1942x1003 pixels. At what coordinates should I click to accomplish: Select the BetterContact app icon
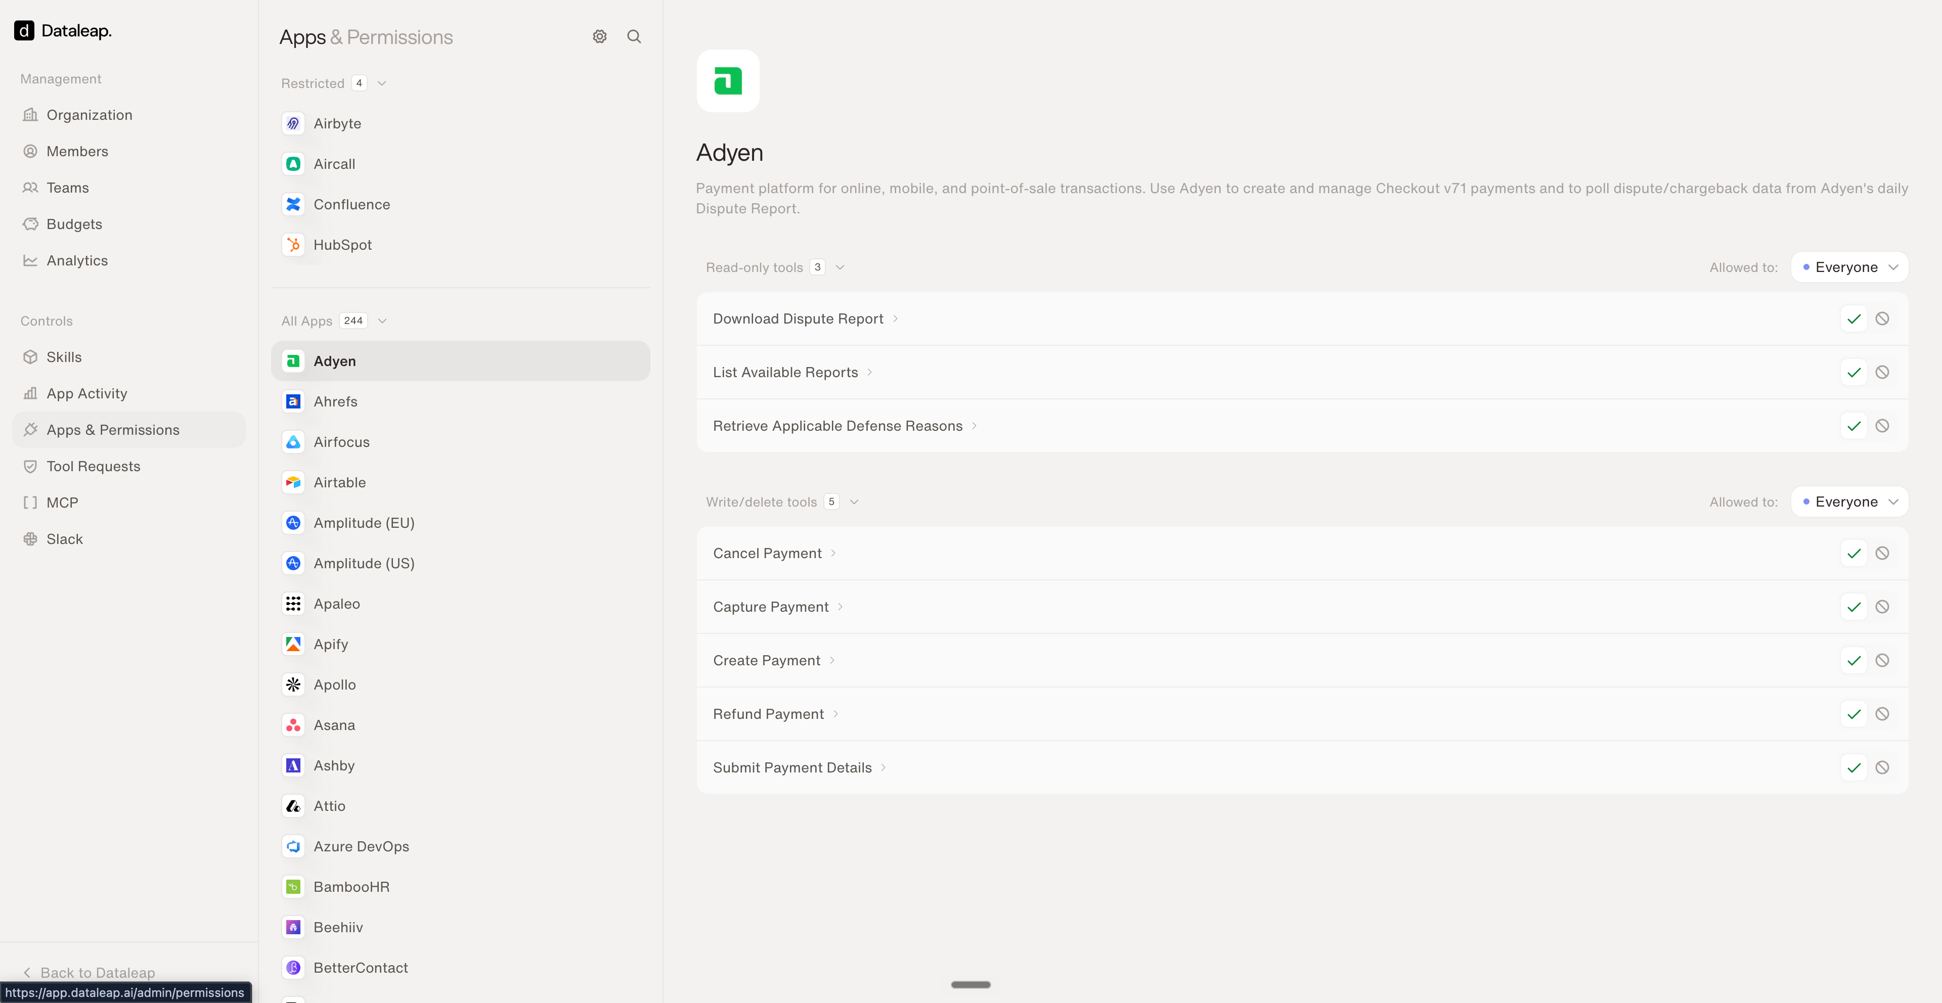point(293,968)
